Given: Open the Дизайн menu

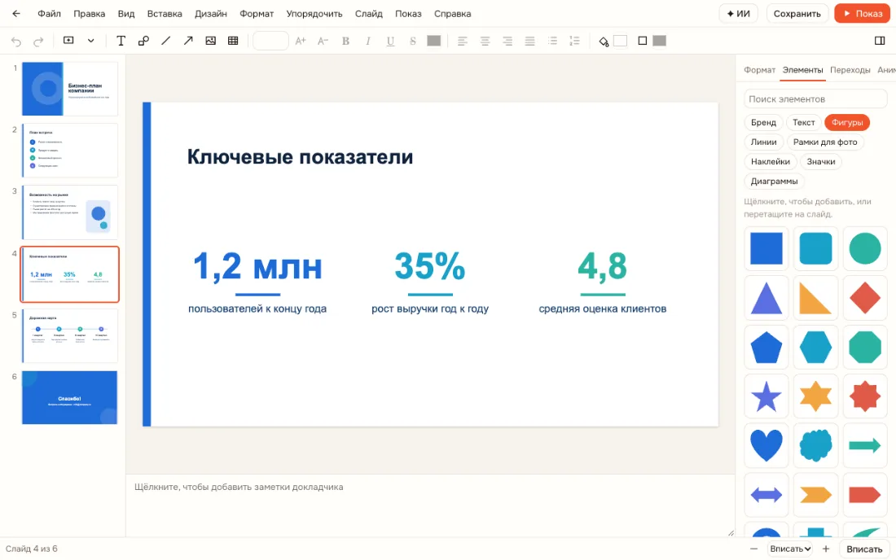Looking at the screenshot, I should (x=211, y=14).
